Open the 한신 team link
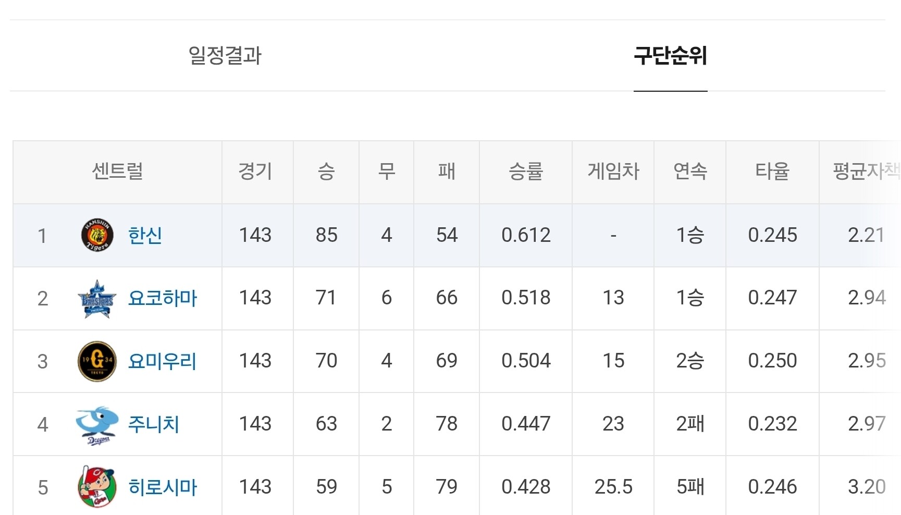 pyautogui.click(x=145, y=235)
